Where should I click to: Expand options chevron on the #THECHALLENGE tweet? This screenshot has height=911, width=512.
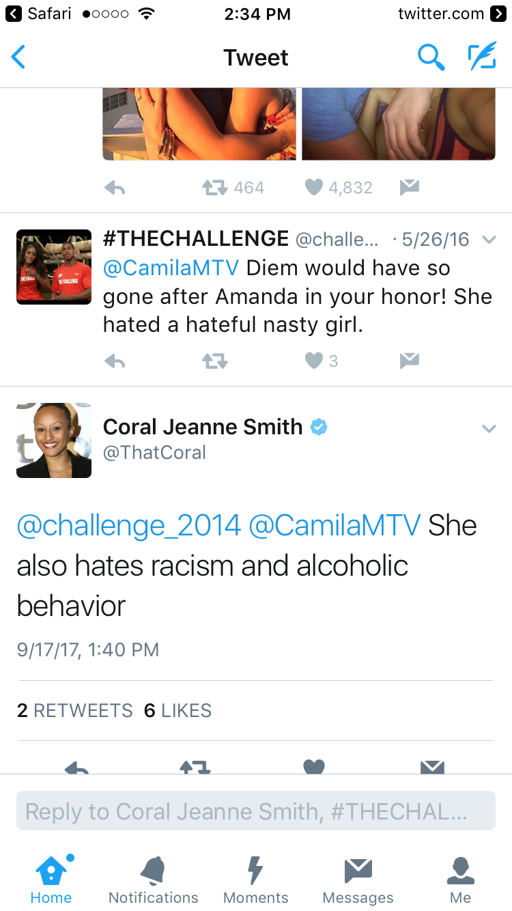[489, 240]
